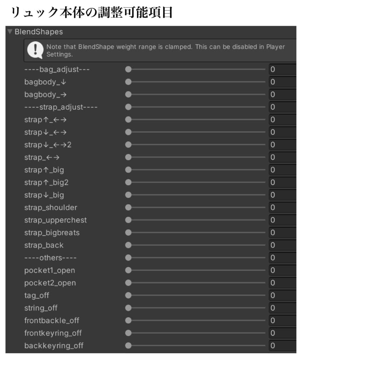Screen dimensions: 365x365
Task: Click the backkeyring_off slider knob
Action: pos(128,345)
